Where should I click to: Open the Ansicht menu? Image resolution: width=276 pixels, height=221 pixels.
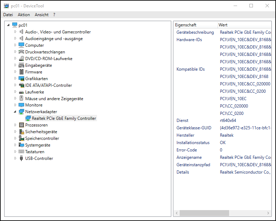[42, 15]
